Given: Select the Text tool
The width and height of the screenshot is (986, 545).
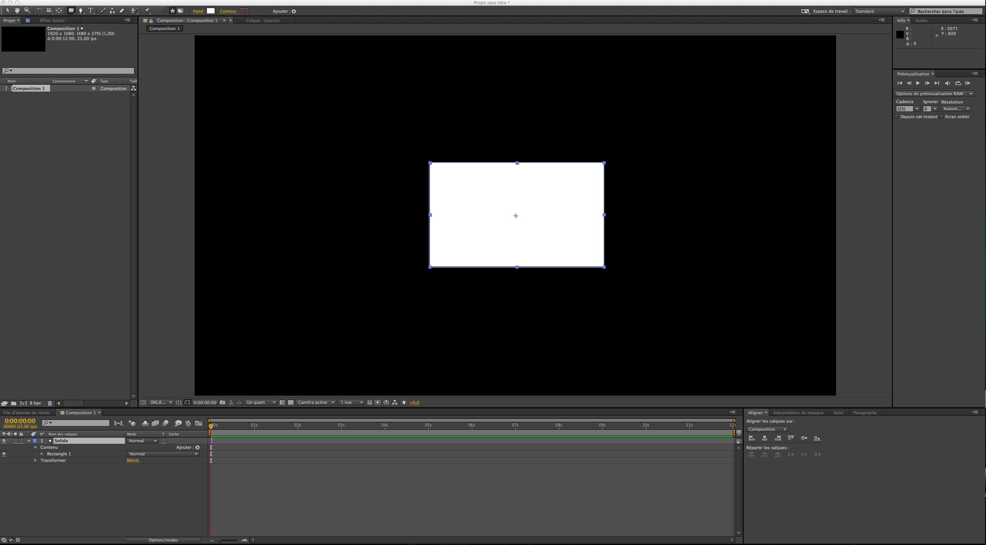Looking at the screenshot, I should (91, 11).
